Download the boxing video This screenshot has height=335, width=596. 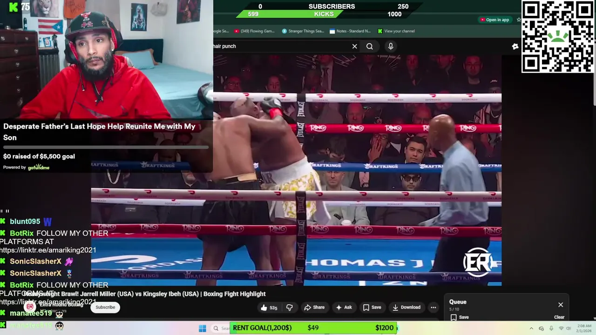tap(406, 308)
